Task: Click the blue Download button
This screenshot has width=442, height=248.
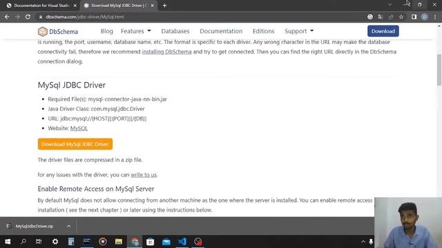Action: (x=383, y=31)
